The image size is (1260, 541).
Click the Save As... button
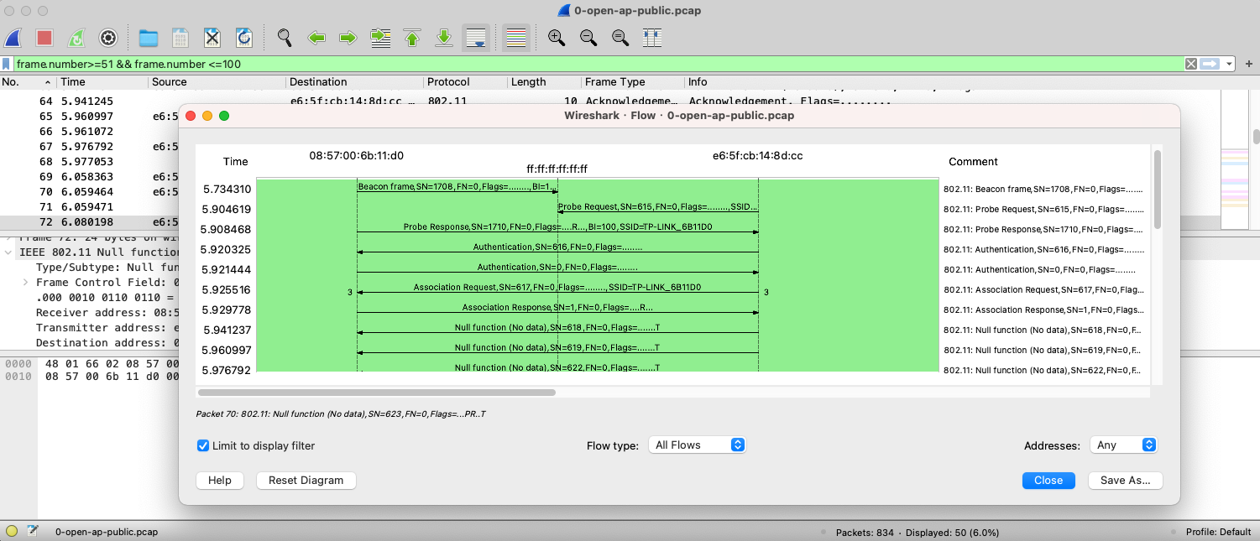click(x=1125, y=481)
